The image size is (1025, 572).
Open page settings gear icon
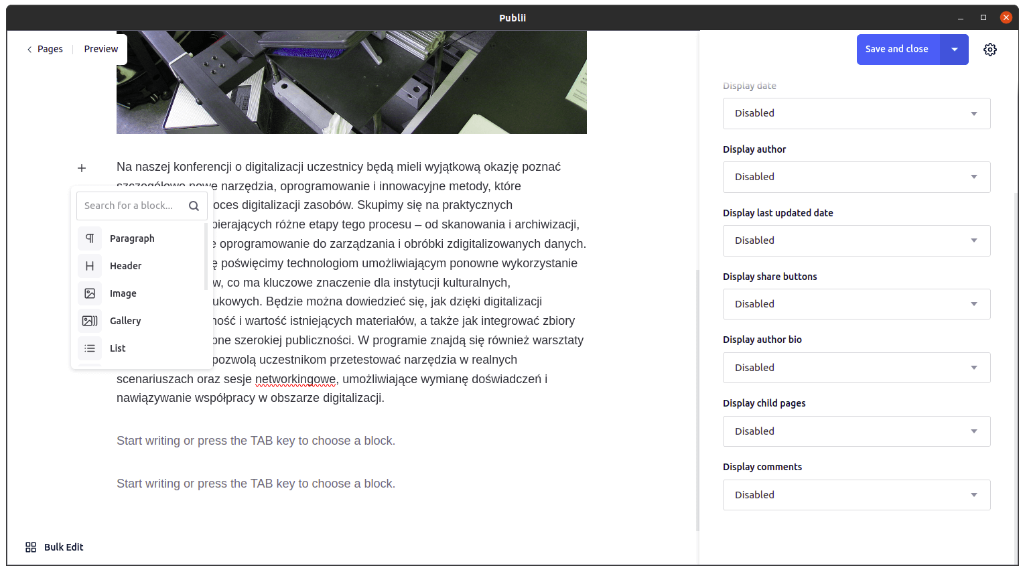tap(990, 50)
